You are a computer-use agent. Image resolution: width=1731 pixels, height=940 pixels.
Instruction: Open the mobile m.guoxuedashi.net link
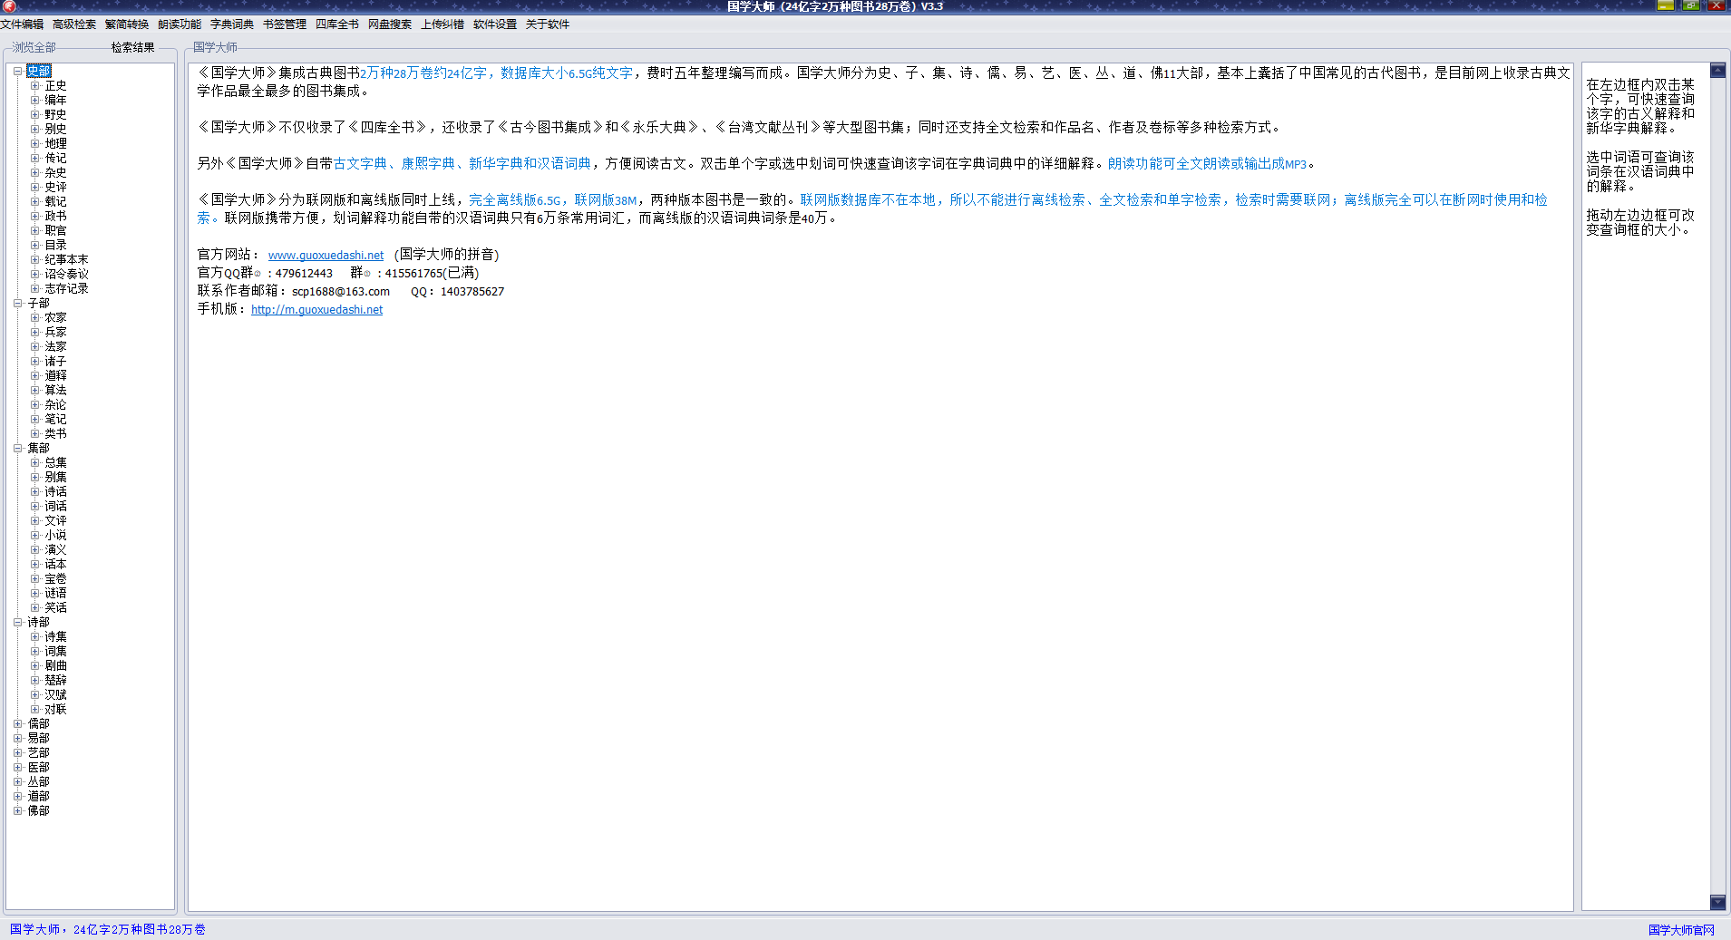(x=316, y=310)
